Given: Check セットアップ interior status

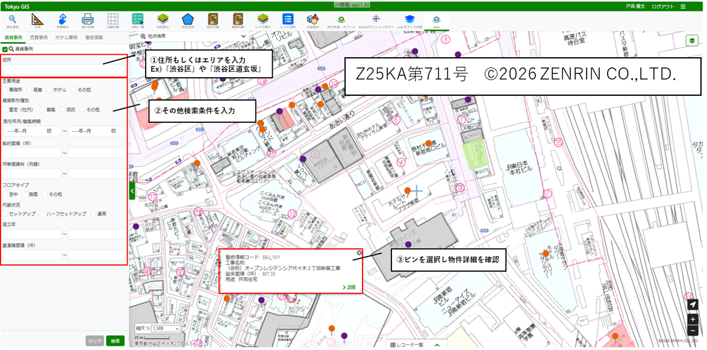Looking at the screenshot, I should (4, 214).
